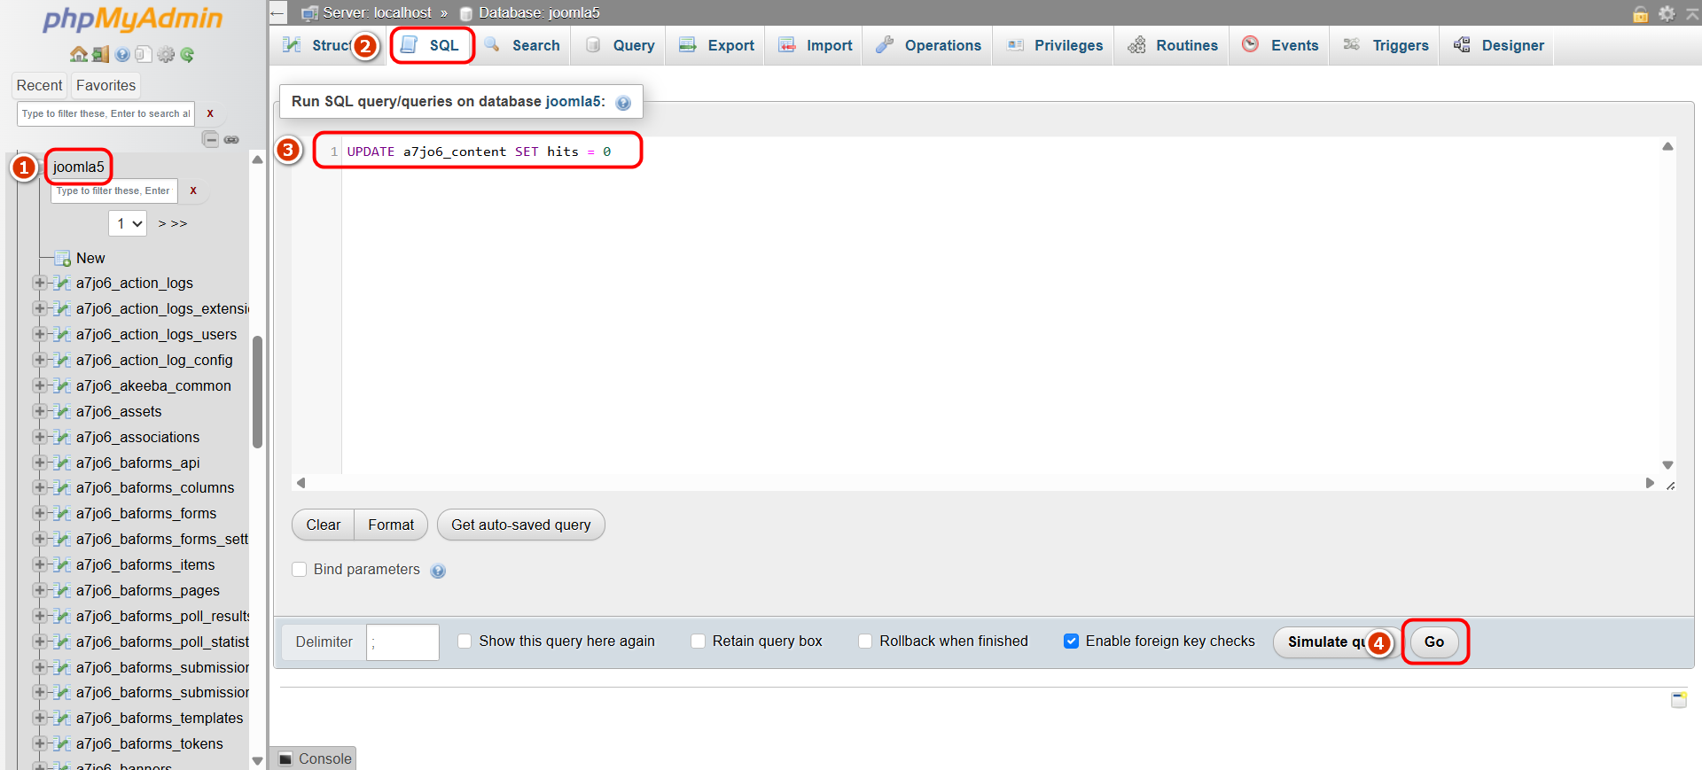The width and height of the screenshot is (1702, 770).
Task: Open page-related settings gear at top right
Action: (1667, 13)
